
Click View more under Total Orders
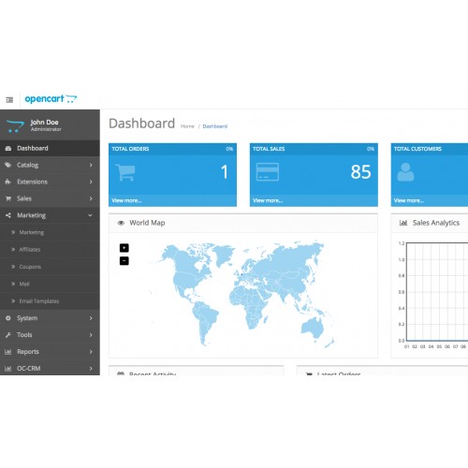(x=126, y=200)
